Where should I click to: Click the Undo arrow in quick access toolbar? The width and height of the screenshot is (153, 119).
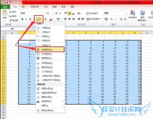10,2
